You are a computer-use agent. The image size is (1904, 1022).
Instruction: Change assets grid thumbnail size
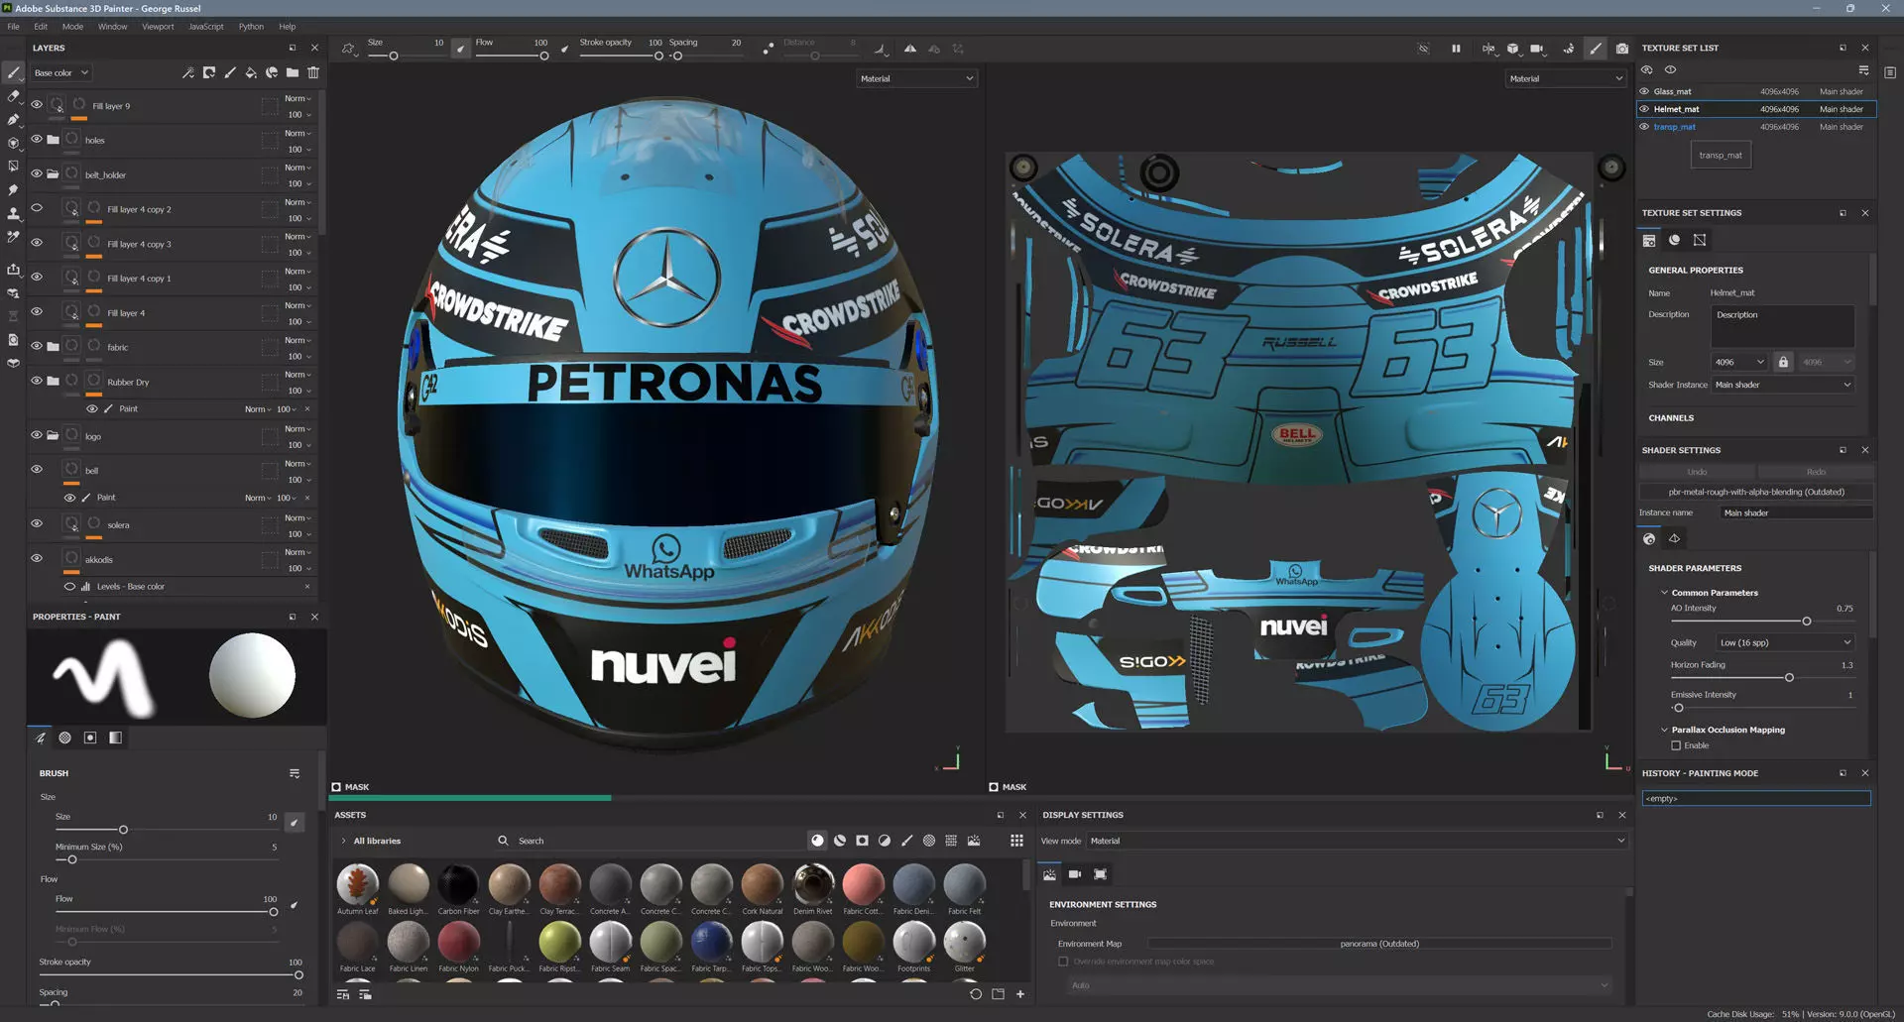[1016, 841]
